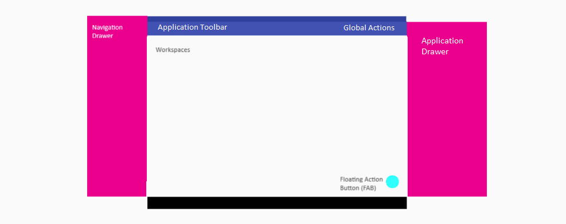Click the dark blue strip above the toolbar
The width and height of the screenshot is (566, 224).
click(276, 19)
